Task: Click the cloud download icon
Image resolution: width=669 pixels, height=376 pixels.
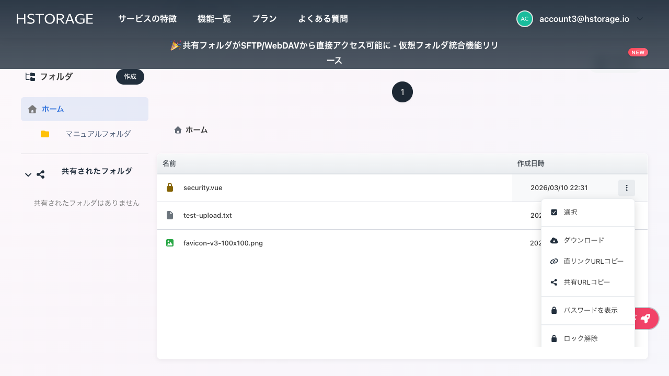Action: click(554, 240)
